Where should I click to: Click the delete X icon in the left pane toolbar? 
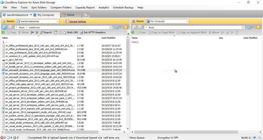[37, 32]
